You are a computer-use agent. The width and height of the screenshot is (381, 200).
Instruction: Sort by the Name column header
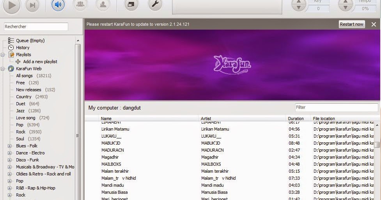click(x=106, y=119)
